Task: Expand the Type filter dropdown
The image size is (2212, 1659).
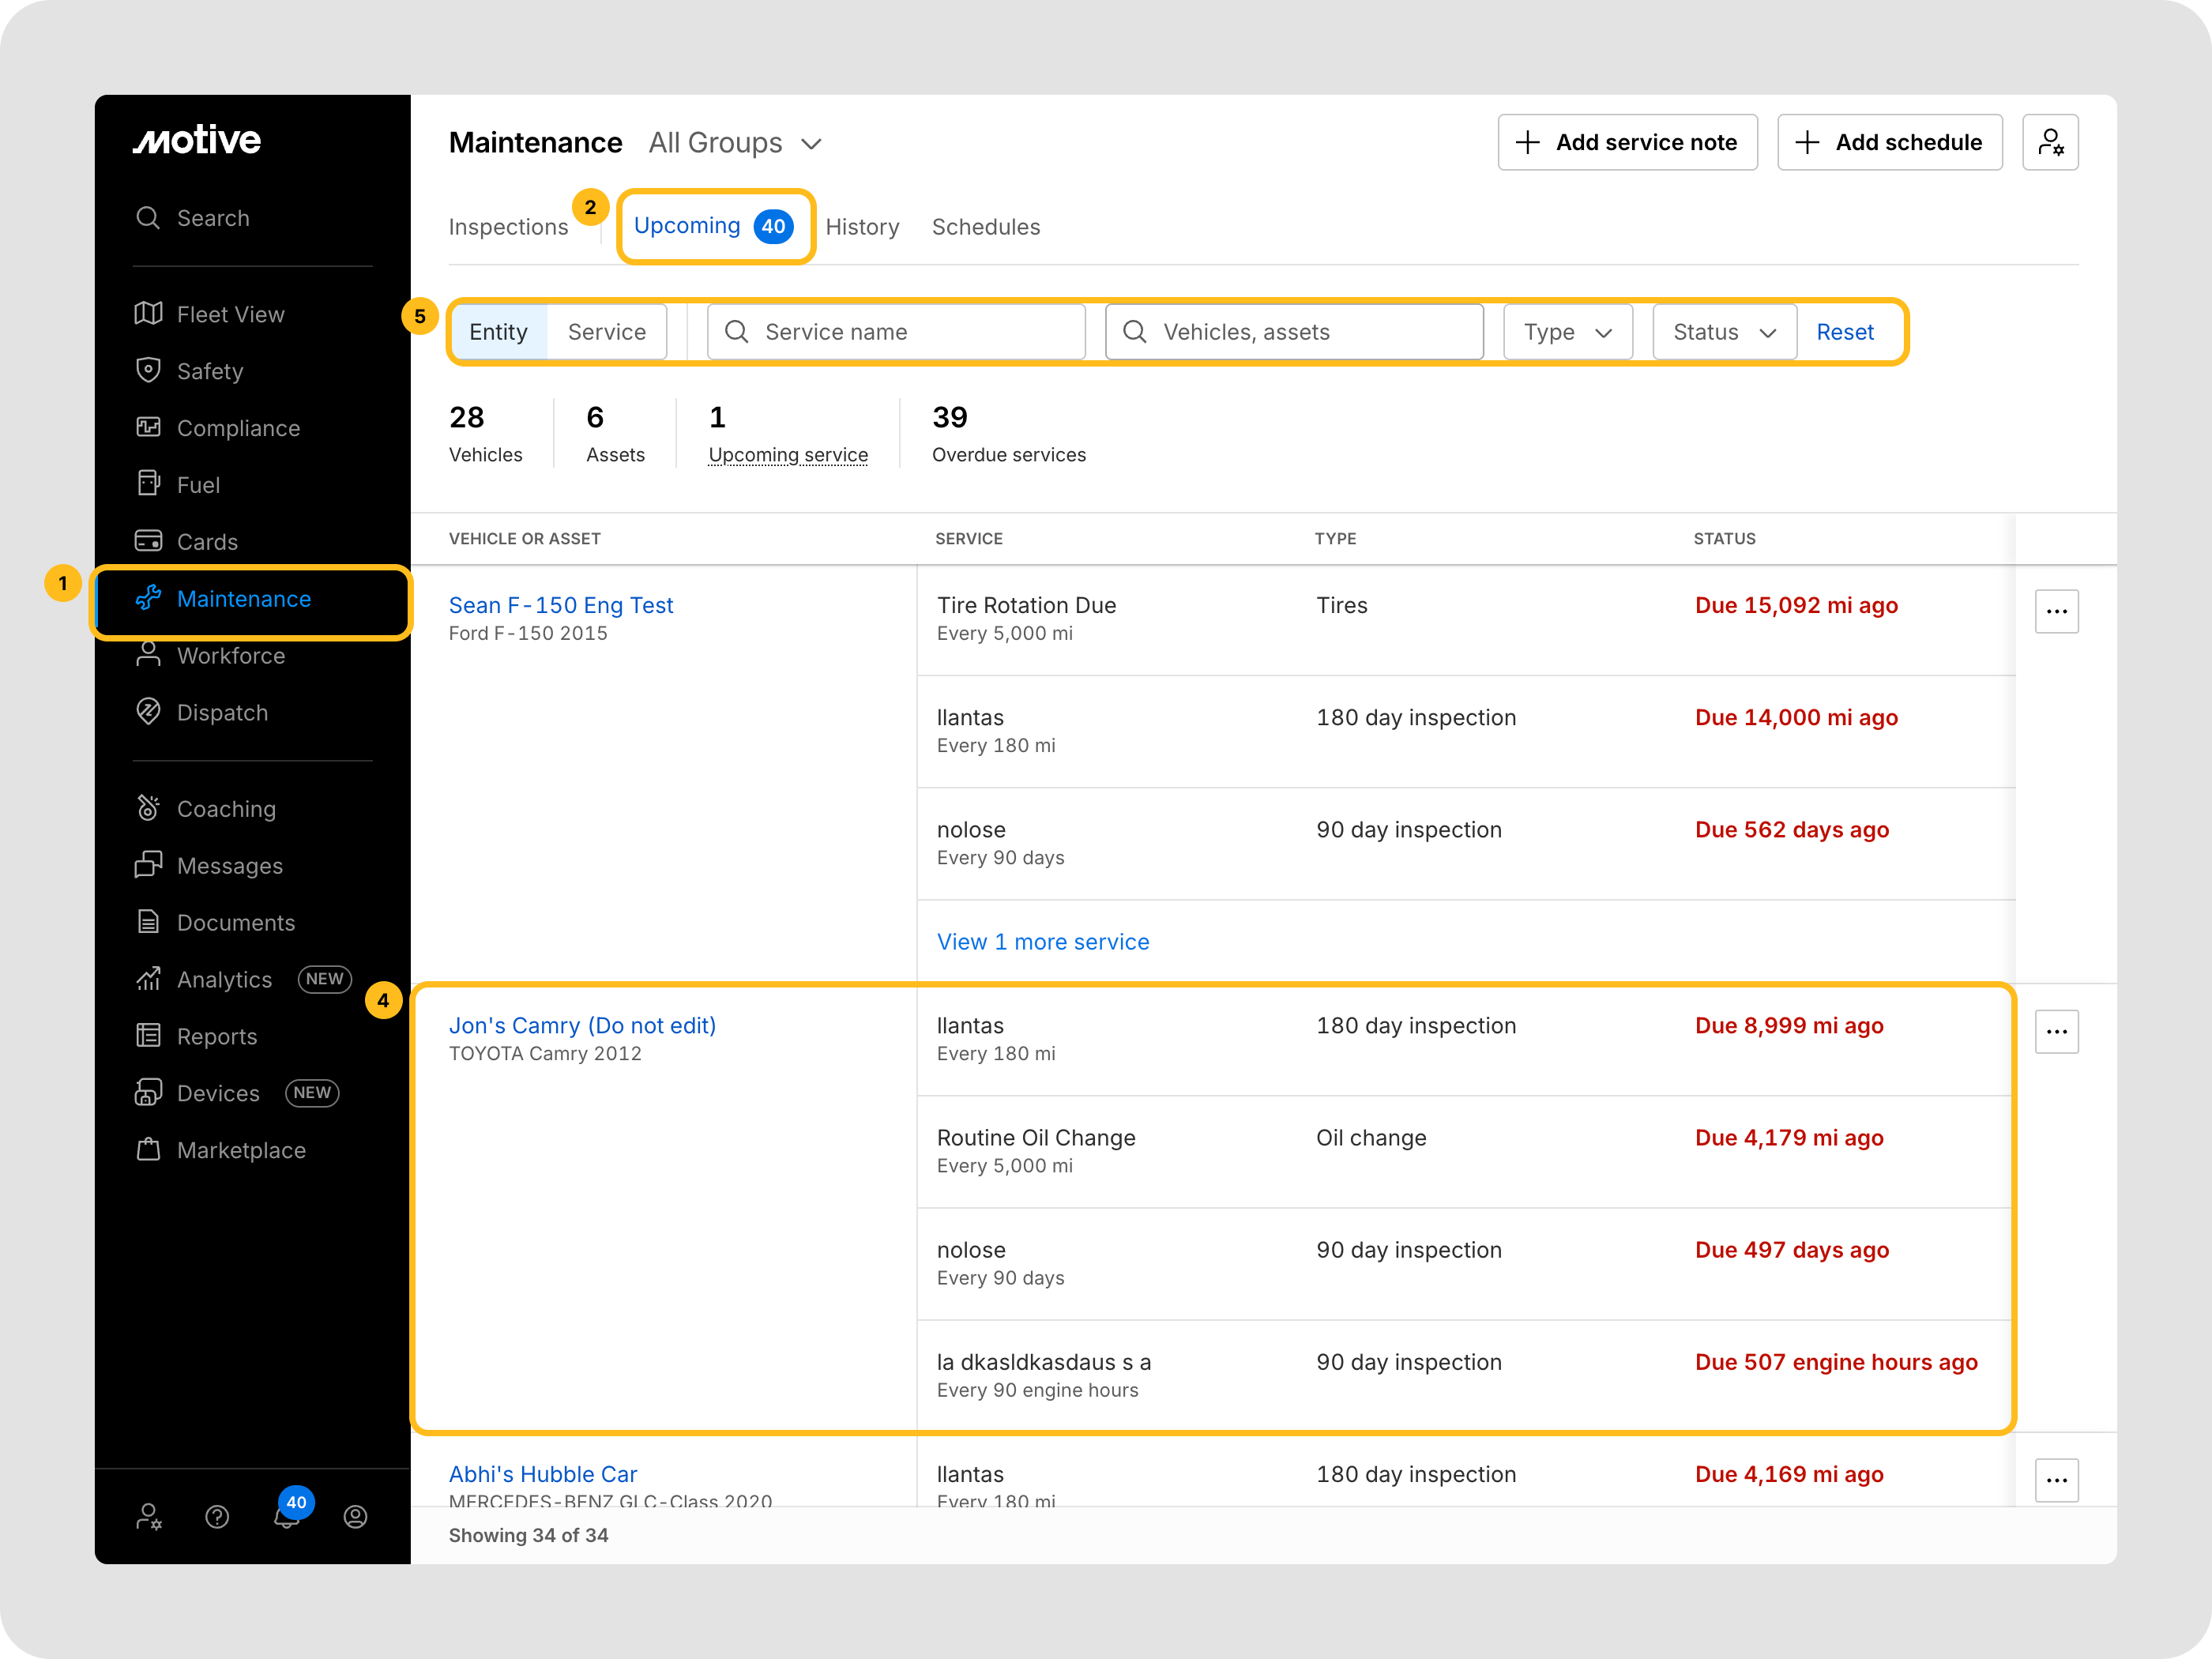Action: 1567,332
